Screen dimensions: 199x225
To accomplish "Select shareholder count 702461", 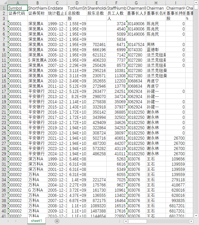I will coord(96,45).
